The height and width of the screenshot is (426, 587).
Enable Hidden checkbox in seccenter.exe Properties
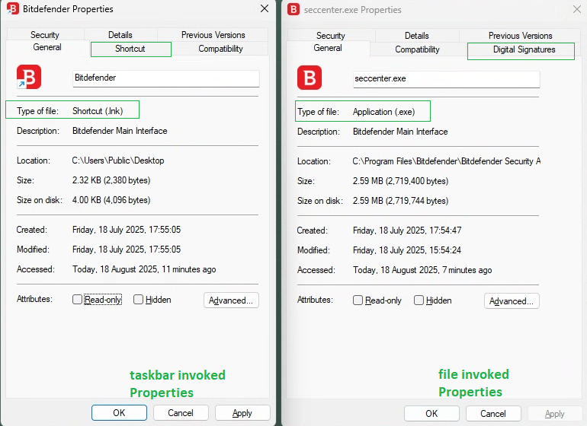tap(419, 300)
